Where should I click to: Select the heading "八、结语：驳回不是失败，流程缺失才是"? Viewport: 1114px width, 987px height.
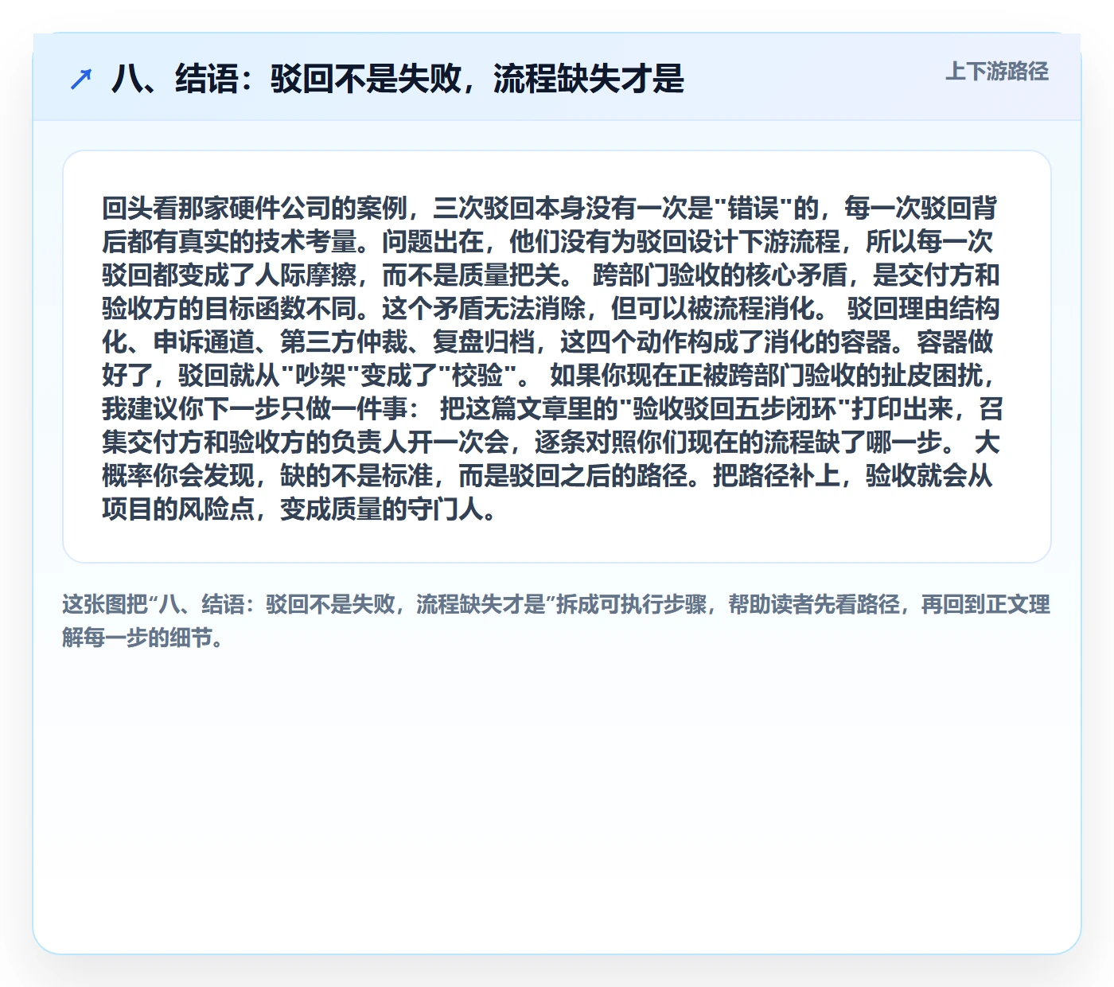click(398, 79)
